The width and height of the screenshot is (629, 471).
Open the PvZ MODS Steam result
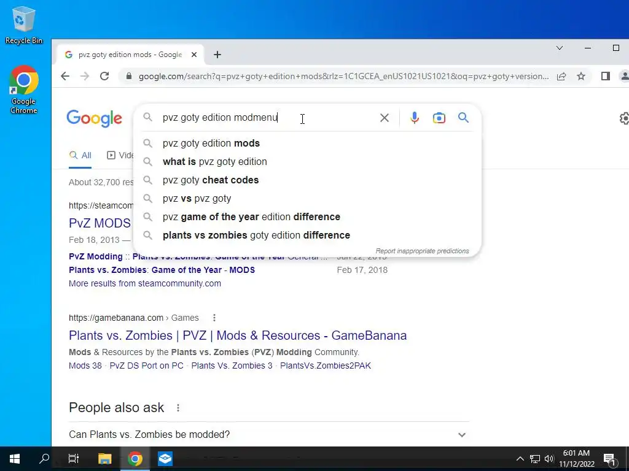100,223
